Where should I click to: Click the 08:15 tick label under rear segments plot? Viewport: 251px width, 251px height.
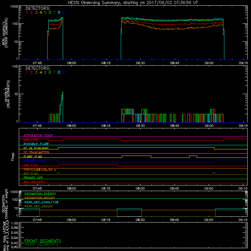pyautogui.click(x=106, y=126)
